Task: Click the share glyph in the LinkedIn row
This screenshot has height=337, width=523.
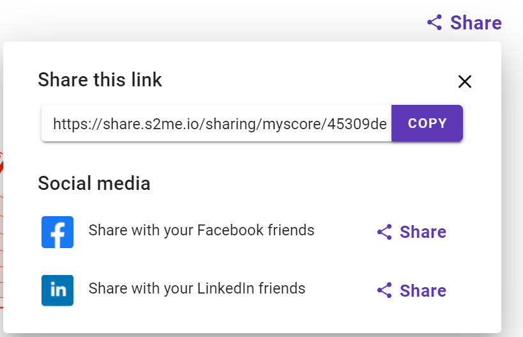Action: 384,290
